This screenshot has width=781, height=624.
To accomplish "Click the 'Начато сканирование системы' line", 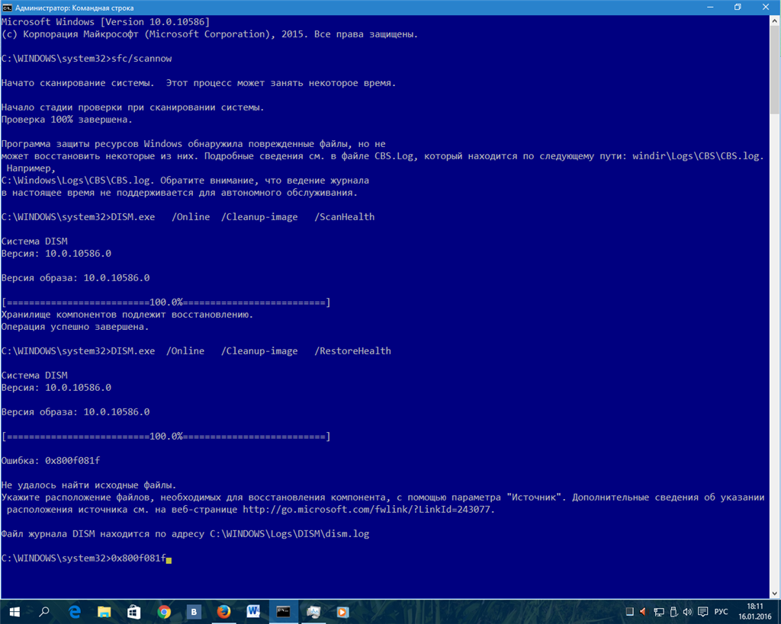I will coord(199,83).
